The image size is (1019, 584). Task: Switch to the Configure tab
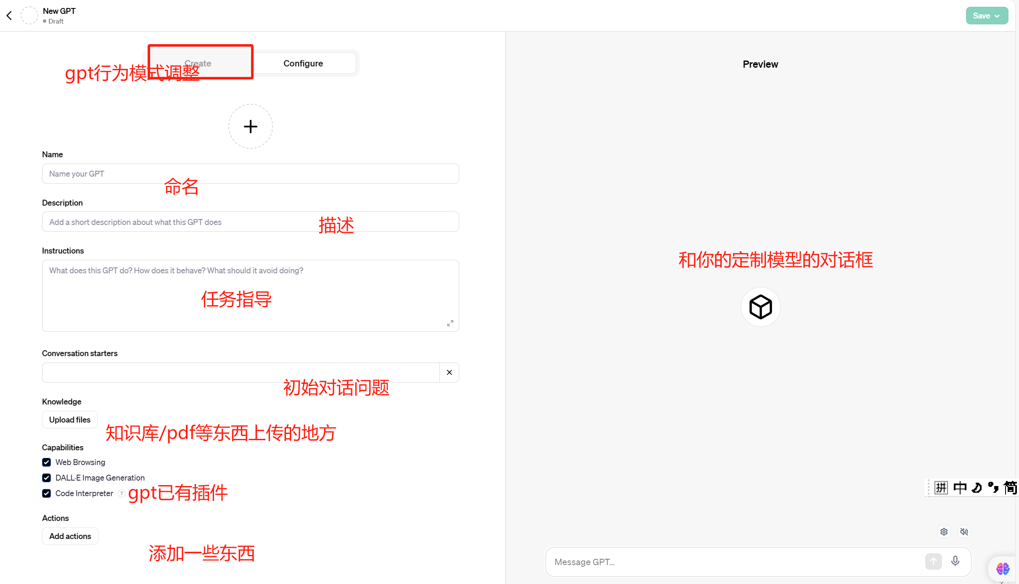(x=303, y=63)
